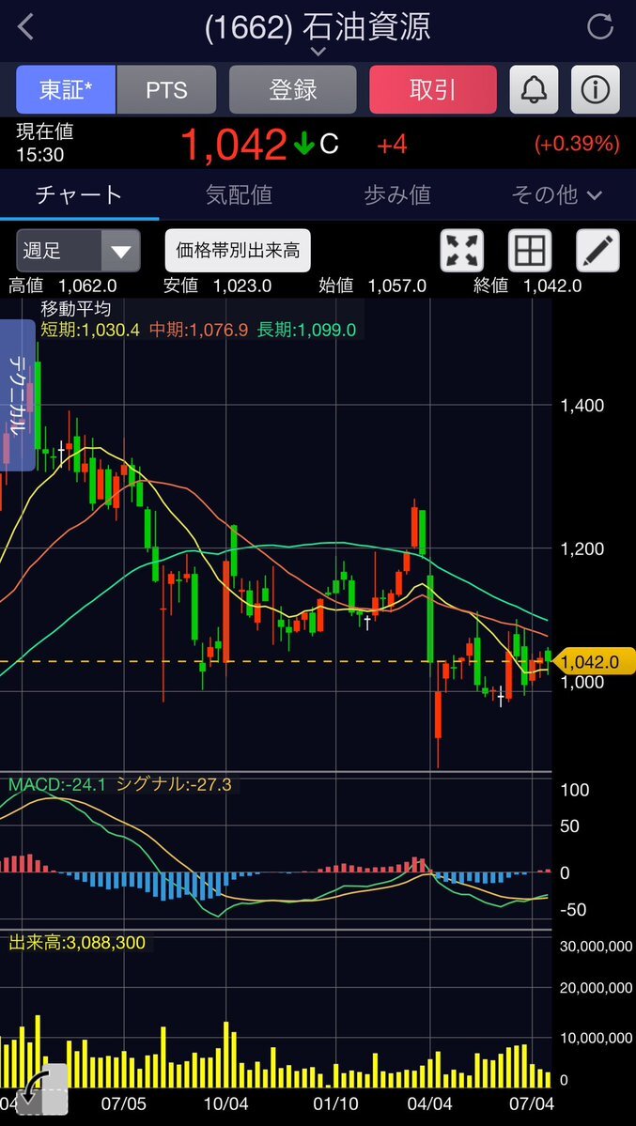This screenshot has height=1126, width=636.
Task: Tap the (+0.39%) change percentage
Action: (577, 145)
